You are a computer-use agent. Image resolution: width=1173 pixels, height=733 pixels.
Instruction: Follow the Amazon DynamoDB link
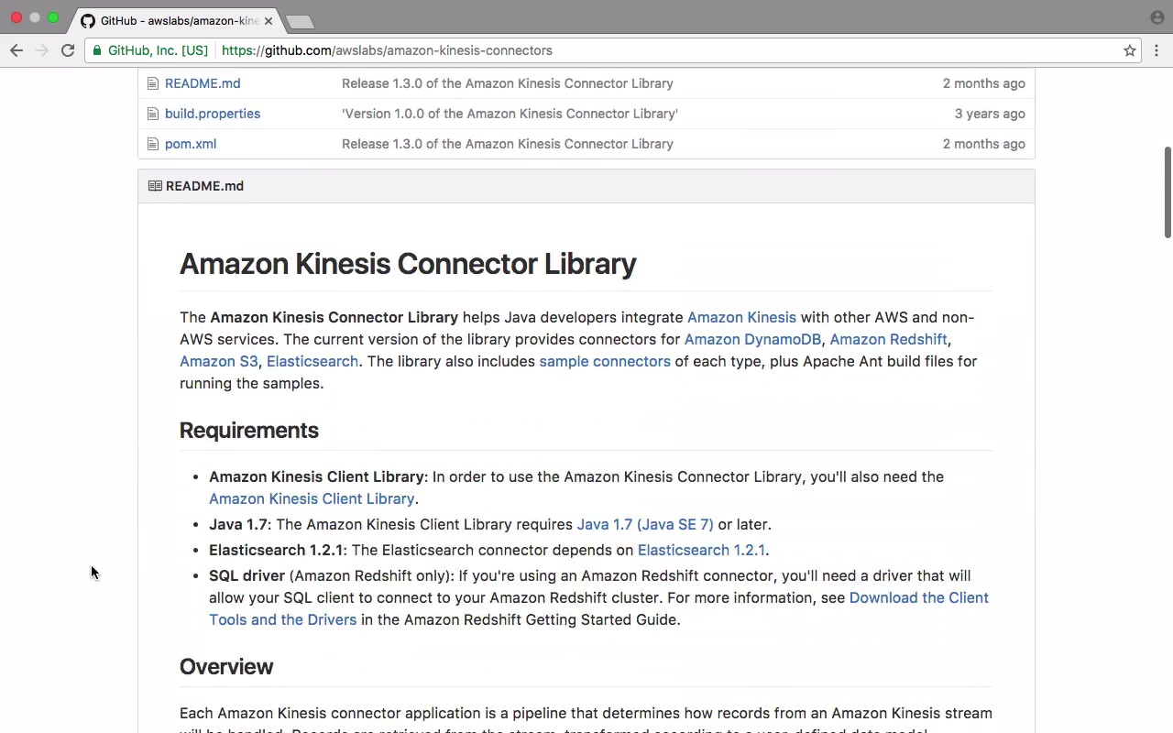tap(752, 339)
